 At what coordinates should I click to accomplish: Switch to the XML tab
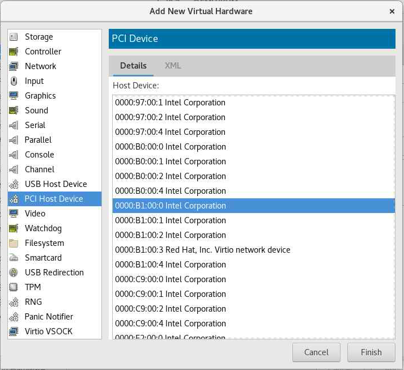pyautogui.click(x=173, y=66)
